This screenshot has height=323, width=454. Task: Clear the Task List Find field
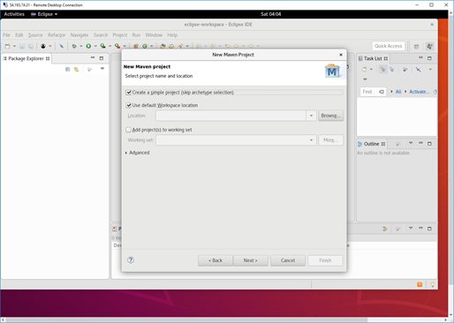point(382,92)
